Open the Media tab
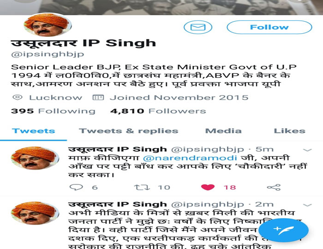This screenshot has width=323, height=249. coord(223,131)
